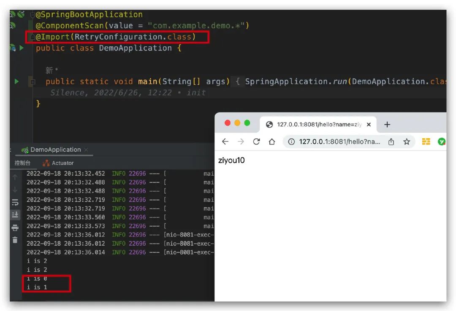Click the Actuator tab's icon
Image resolution: width=456 pixels, height=311 pixels.
coord(46,163)
